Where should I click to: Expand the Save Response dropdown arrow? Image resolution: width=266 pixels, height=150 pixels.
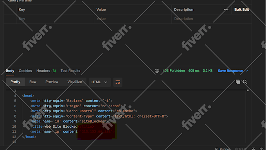pos(247,71)
